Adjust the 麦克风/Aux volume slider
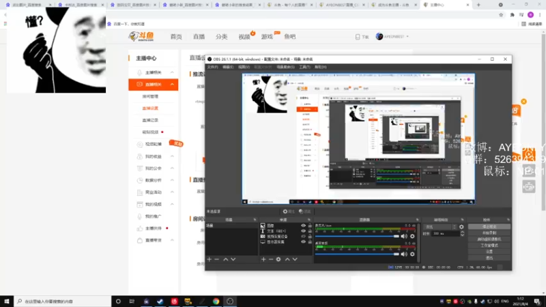Image resolution: width=546 pixels, height=307 pixels. pos(357,236)
